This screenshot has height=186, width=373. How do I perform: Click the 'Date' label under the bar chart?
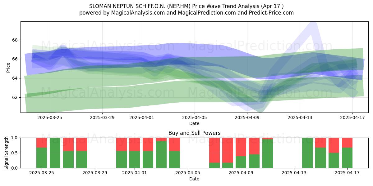tap(194, 179)
